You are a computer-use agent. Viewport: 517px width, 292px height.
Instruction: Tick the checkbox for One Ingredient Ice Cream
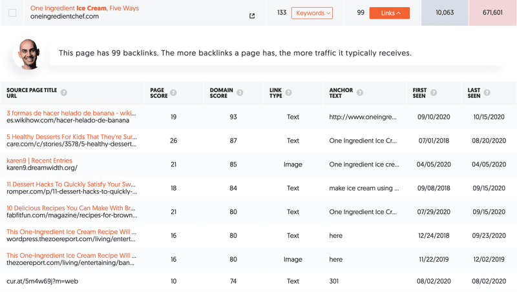coord(12,13)
